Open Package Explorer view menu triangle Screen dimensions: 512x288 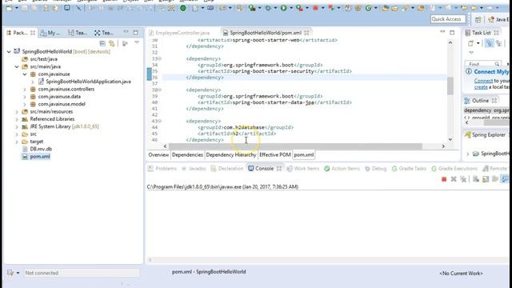coord(137,42)
